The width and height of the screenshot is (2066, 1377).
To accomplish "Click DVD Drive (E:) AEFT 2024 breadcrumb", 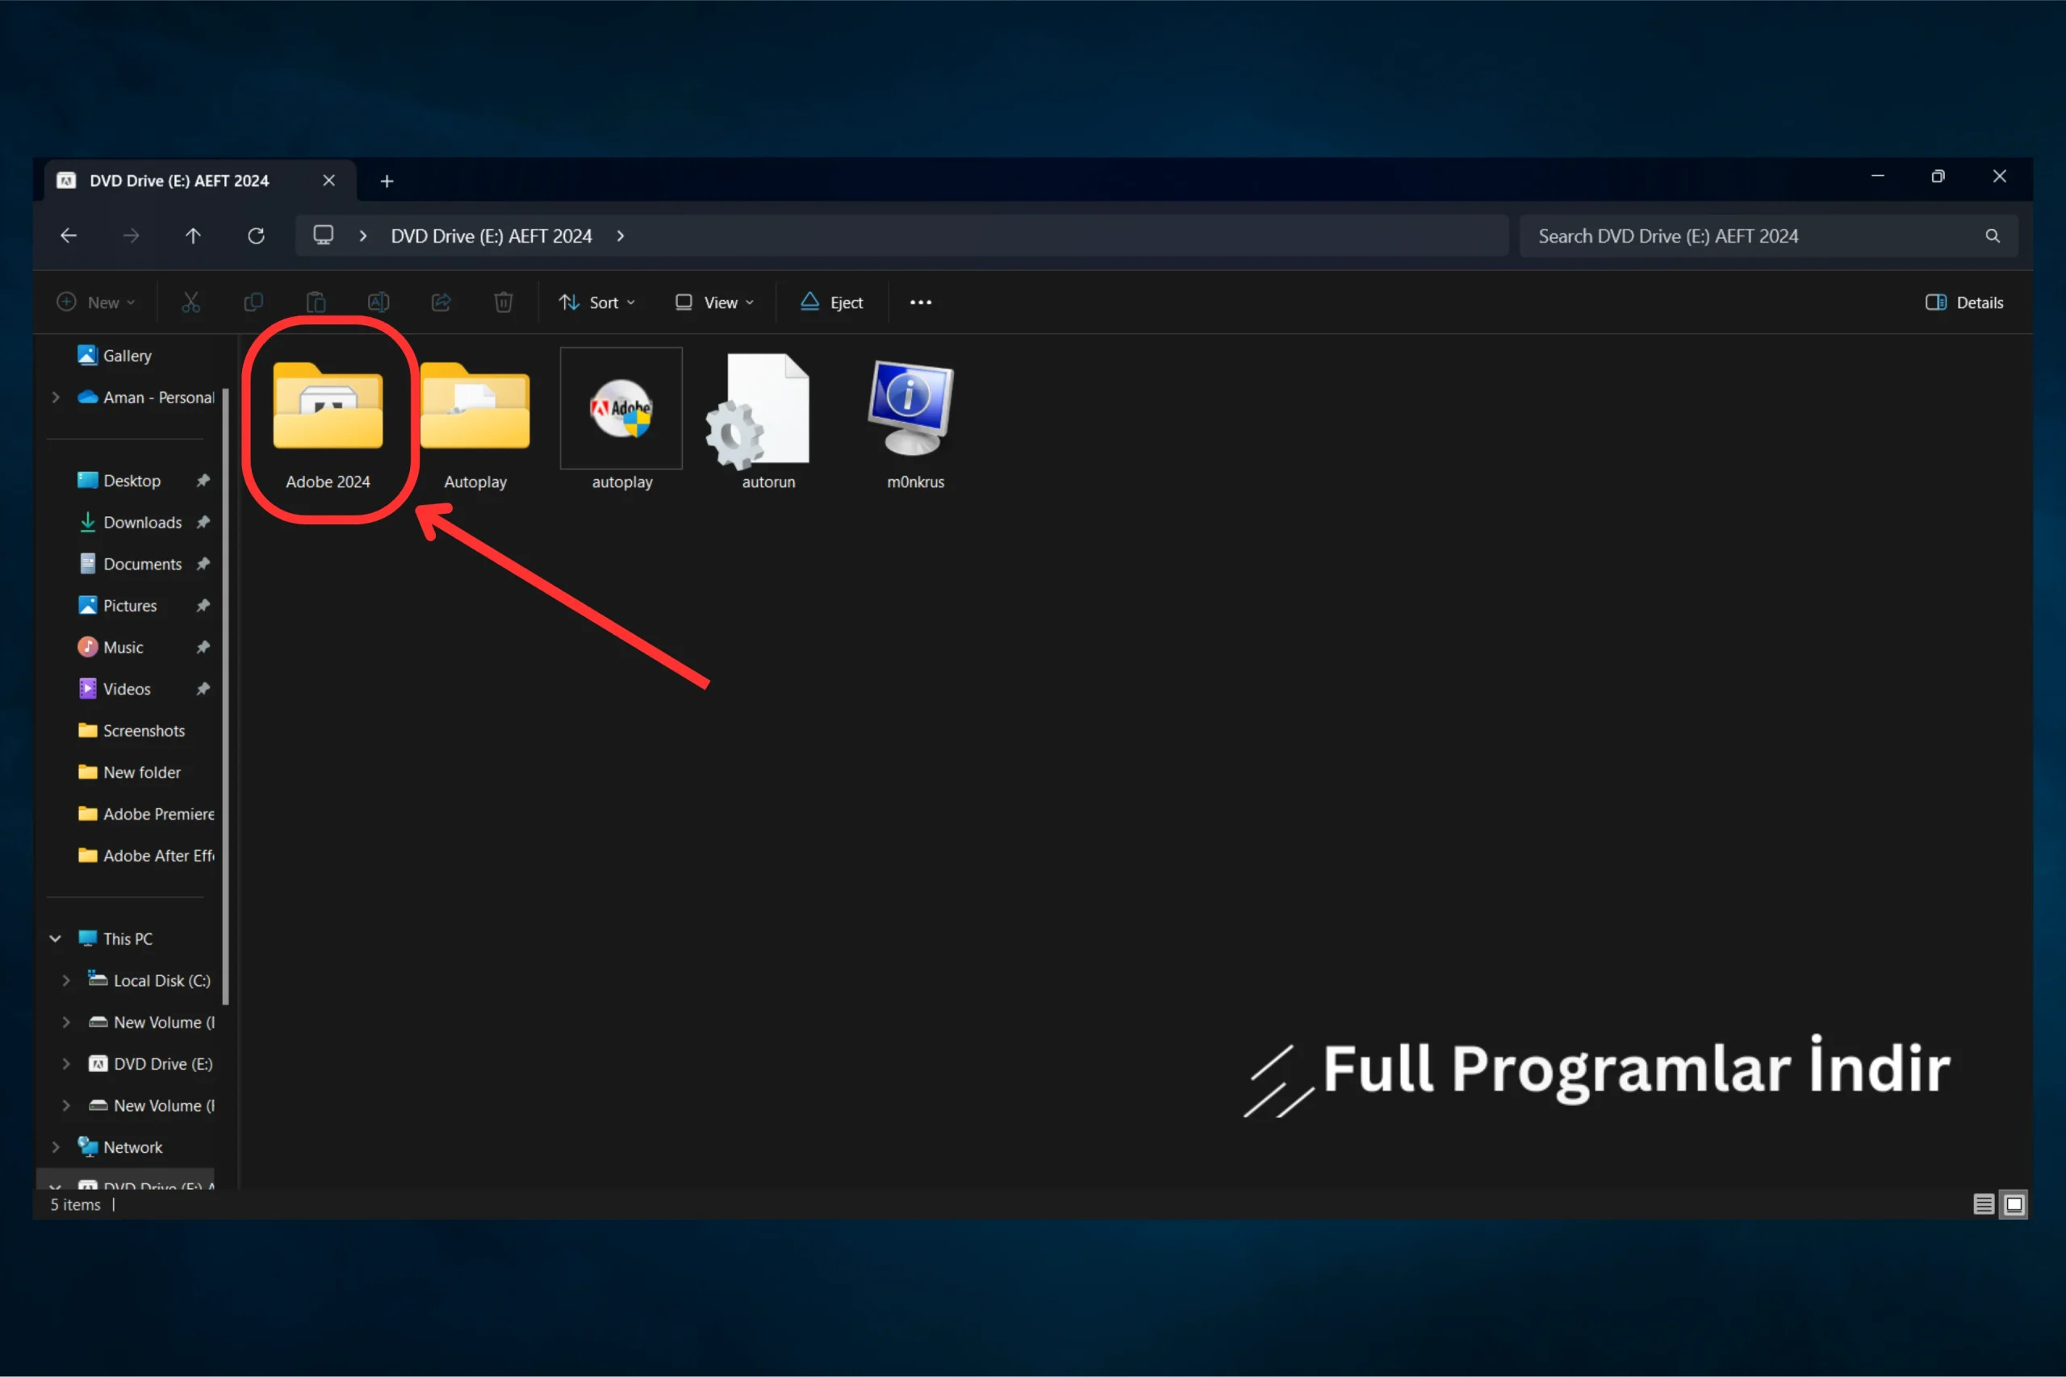I will 491,236.
